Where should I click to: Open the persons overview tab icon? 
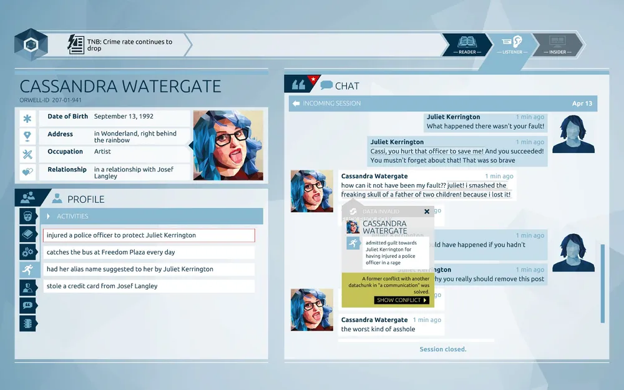click(28, 197)
